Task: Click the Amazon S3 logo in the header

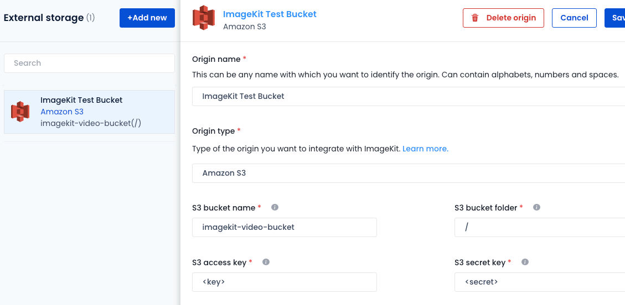Action: pyautogui.click(x=204, y=18)
